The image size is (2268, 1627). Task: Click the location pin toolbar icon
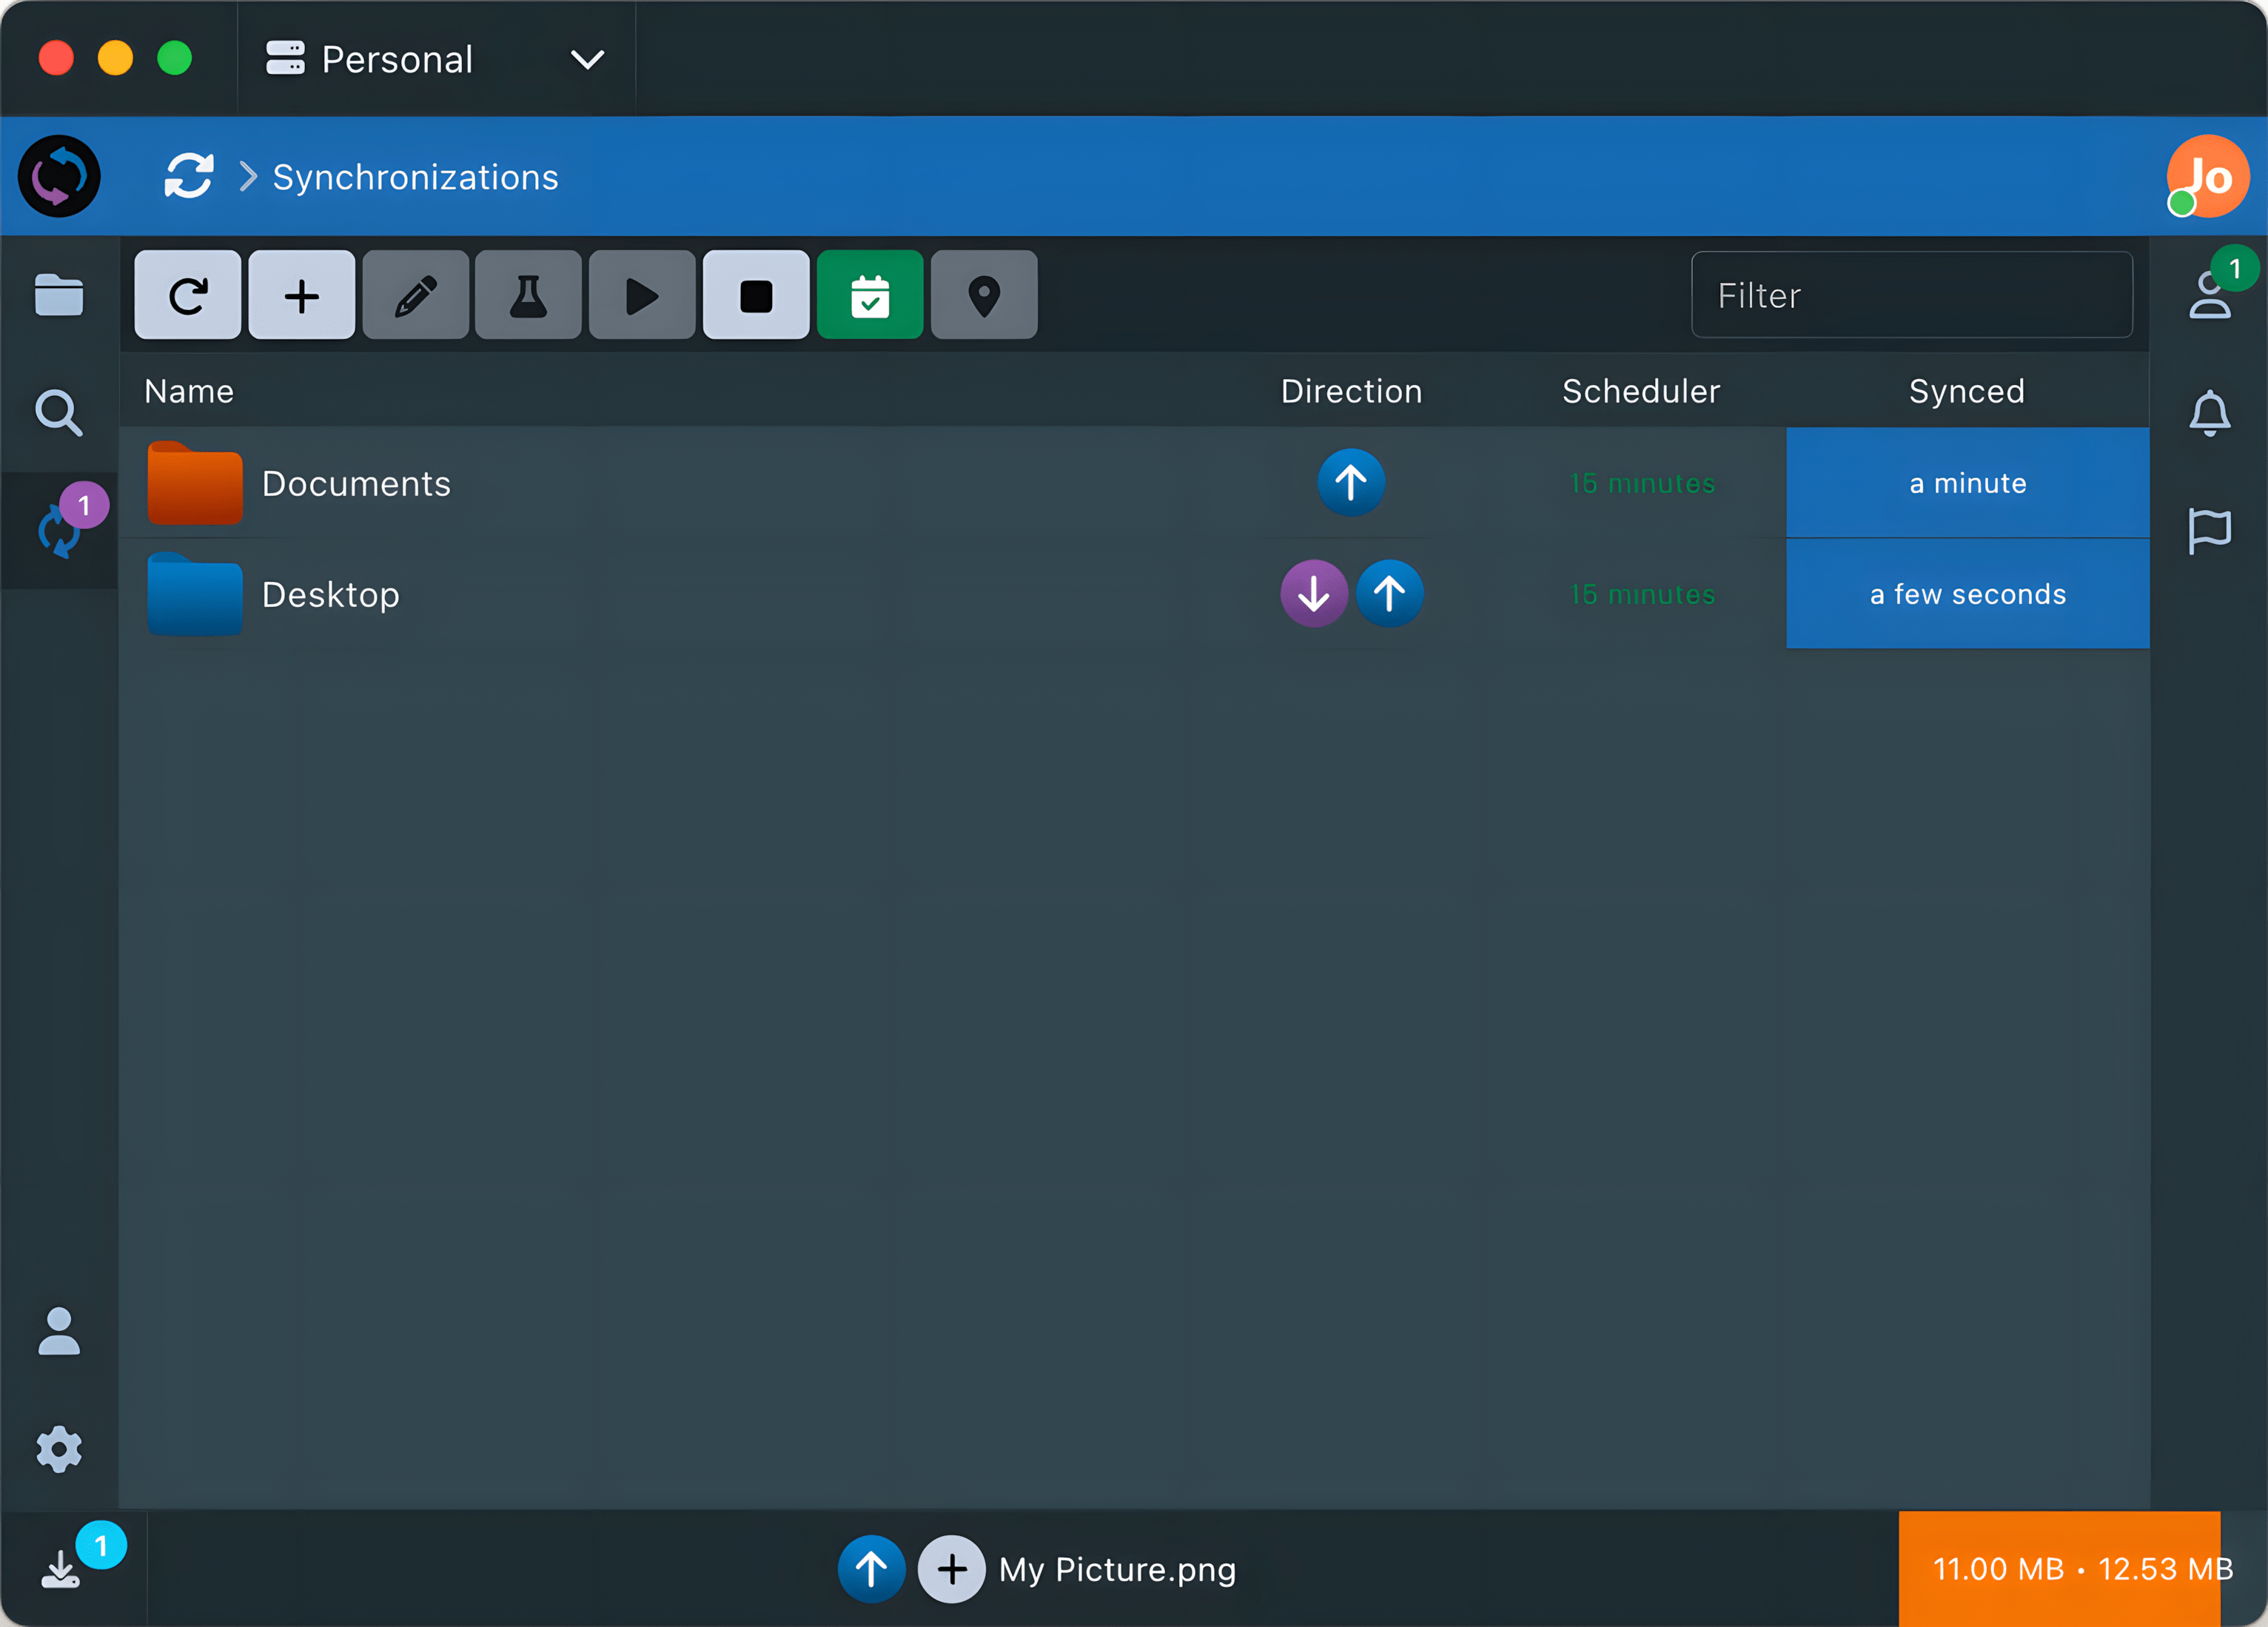(984, 295)
